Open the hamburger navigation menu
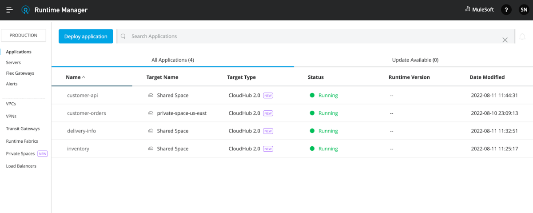The image size is (533, 213). tap(9, 10)
